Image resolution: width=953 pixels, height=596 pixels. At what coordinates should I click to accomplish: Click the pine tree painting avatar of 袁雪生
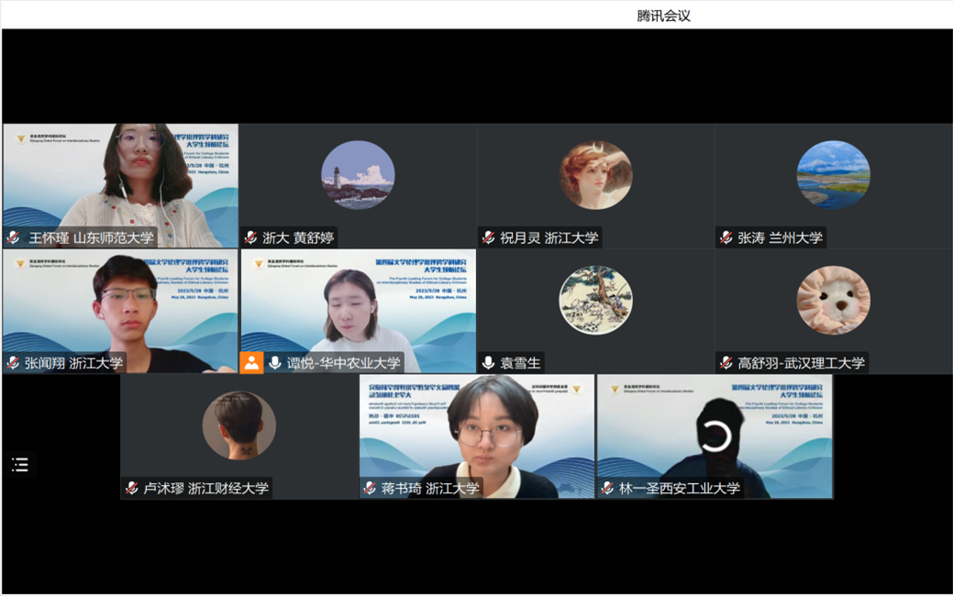[x=595, y=300]
